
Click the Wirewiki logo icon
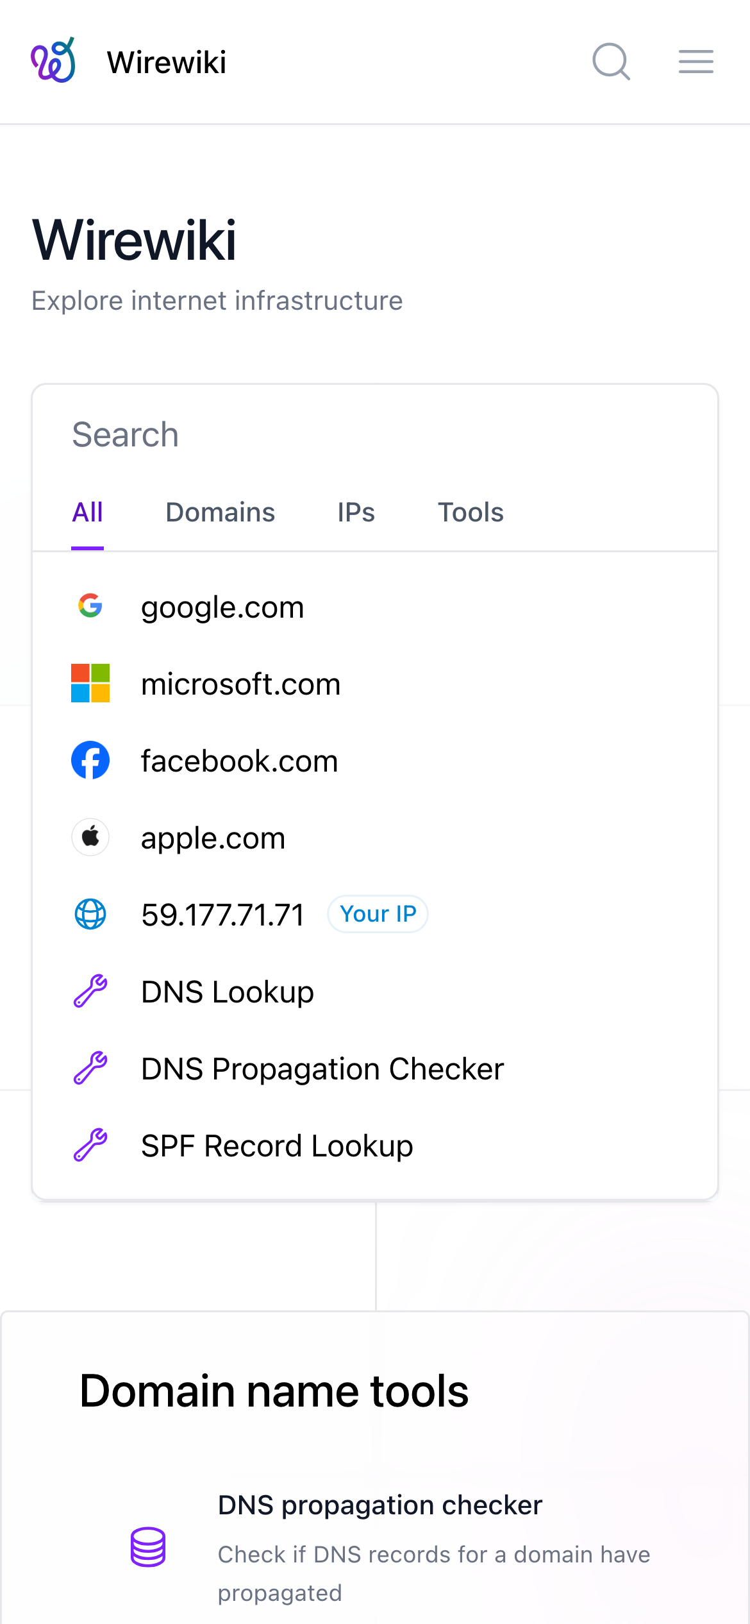click(53, 61)
